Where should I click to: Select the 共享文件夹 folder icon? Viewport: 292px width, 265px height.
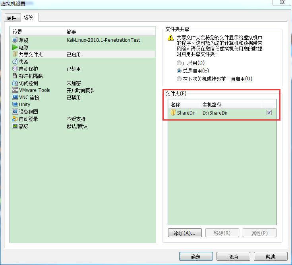tap(15, 55)
